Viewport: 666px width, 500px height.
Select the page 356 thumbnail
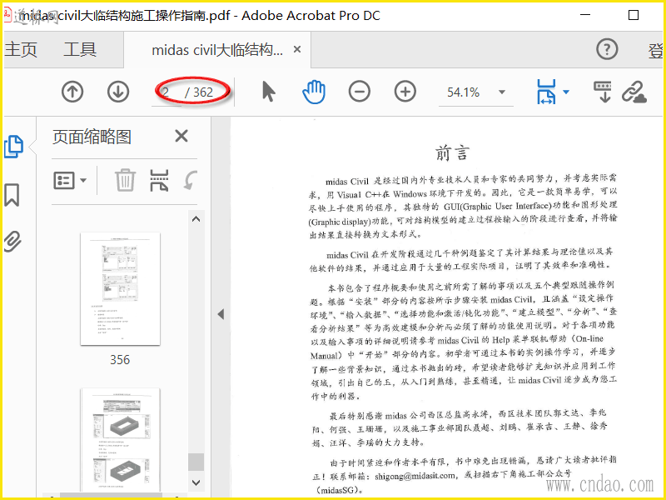[x=120, y=288]
